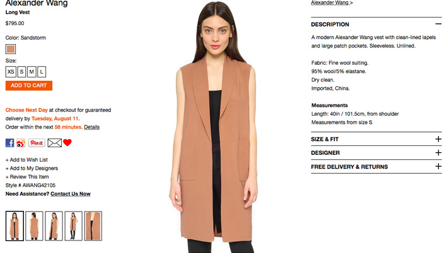Select the Sandstorm color swatch
Image resolution: width=447 pixels, height=253 pixels.
point(11,49)
